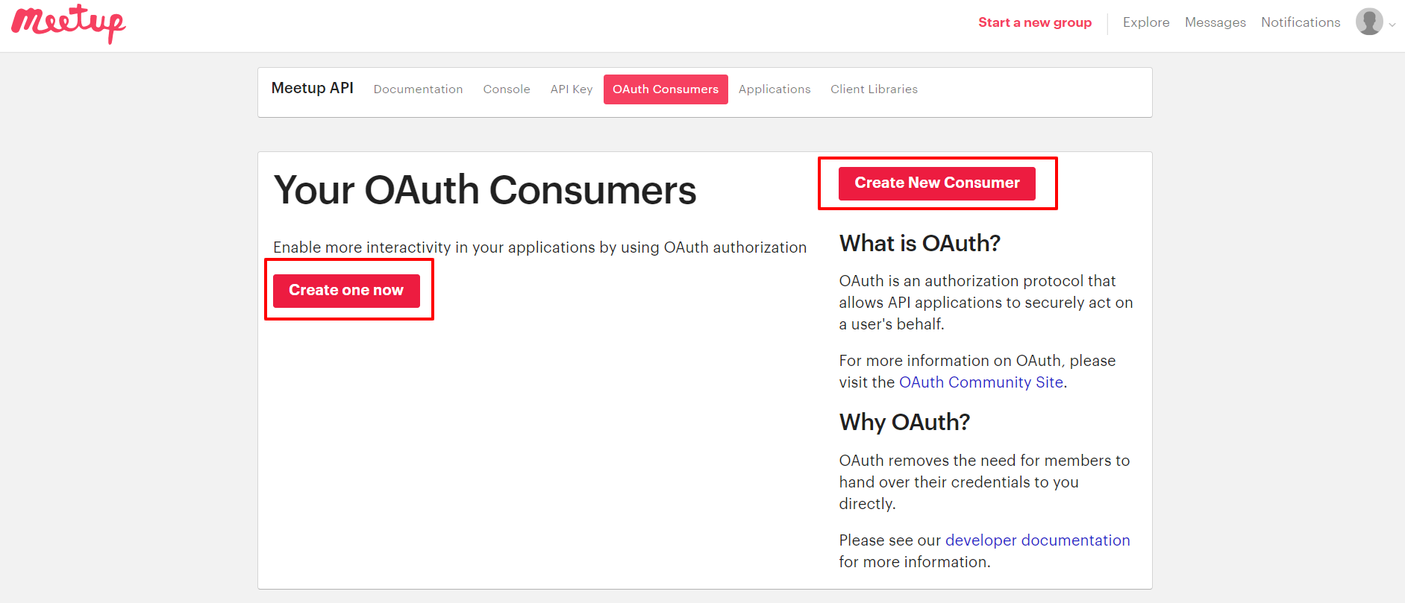Select the API Key tab
The image size is (1405, 603).
(x=572, y=89)
